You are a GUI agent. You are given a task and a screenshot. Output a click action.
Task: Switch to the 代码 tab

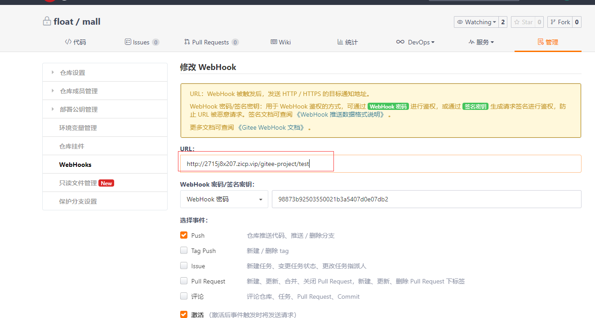pos(75,42)
